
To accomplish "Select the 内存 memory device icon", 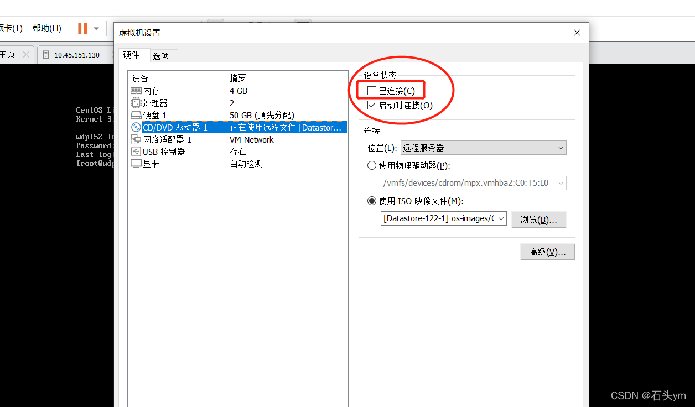I will [x=136, y=91].
